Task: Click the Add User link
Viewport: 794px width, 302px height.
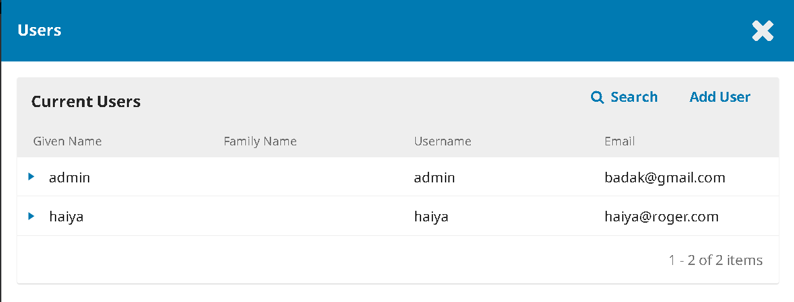Action: click(719, 97)
